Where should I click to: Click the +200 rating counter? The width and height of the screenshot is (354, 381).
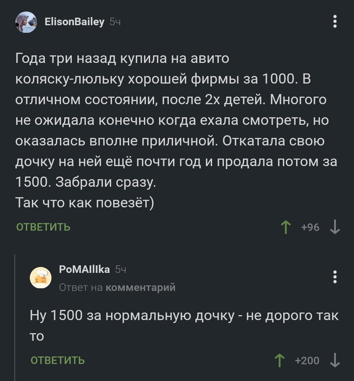[307, 361]
